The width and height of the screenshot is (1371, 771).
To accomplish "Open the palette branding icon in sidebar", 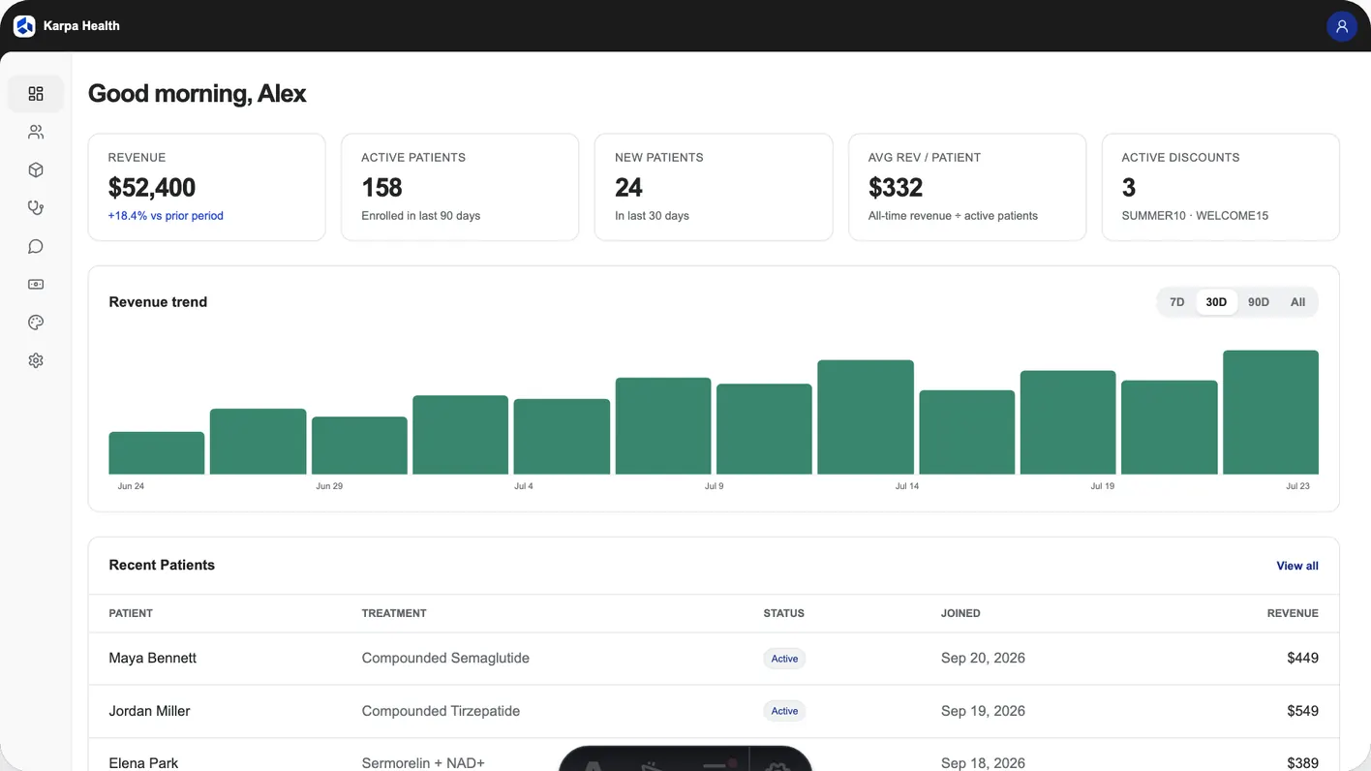I will [36, 323].
